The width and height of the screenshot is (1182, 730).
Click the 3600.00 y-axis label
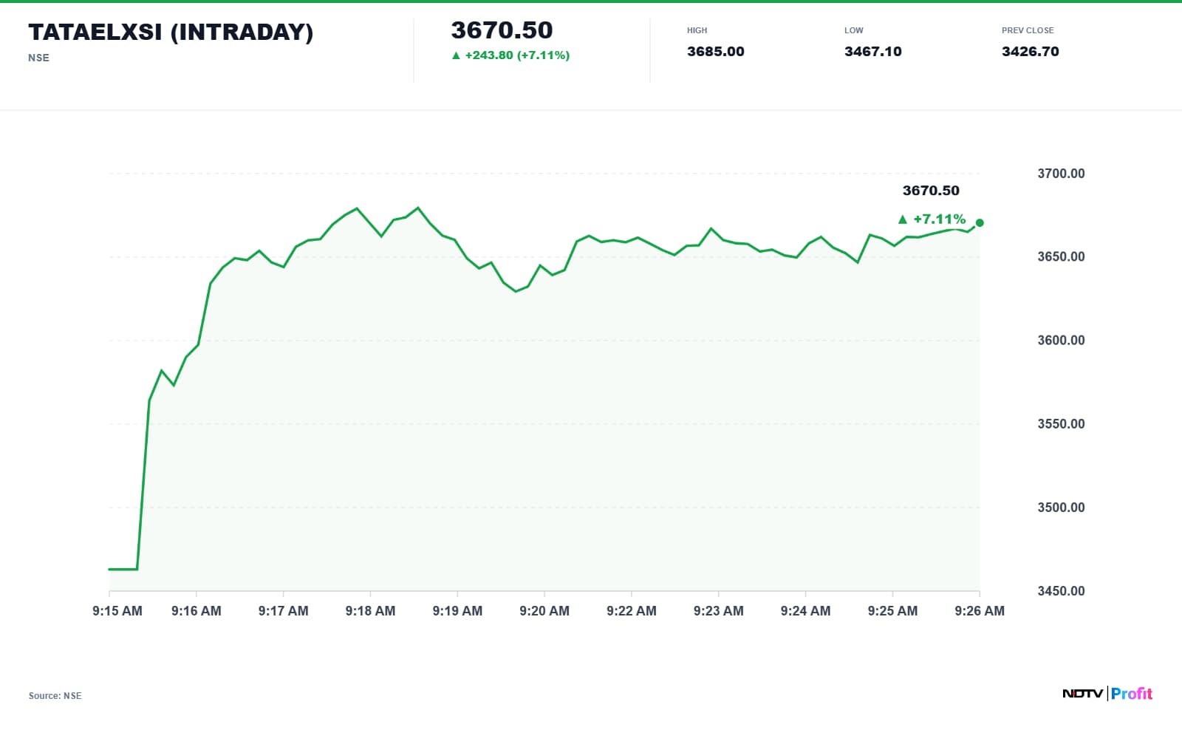click(x=1061, y=341)
